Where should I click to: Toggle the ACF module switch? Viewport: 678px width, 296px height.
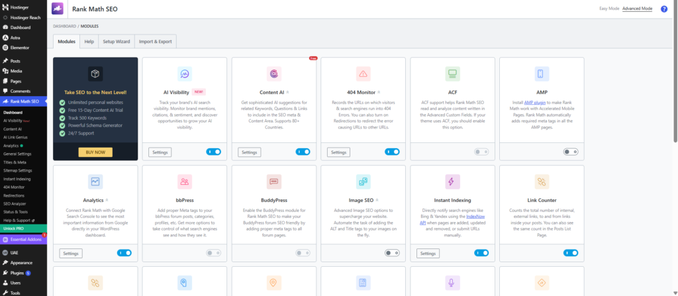coord(481,152)
